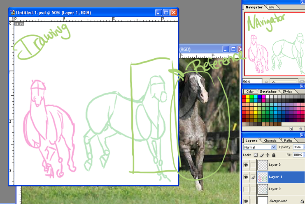Click the Layer 2 thumbnail
The image size is (305, 204).
263,189
